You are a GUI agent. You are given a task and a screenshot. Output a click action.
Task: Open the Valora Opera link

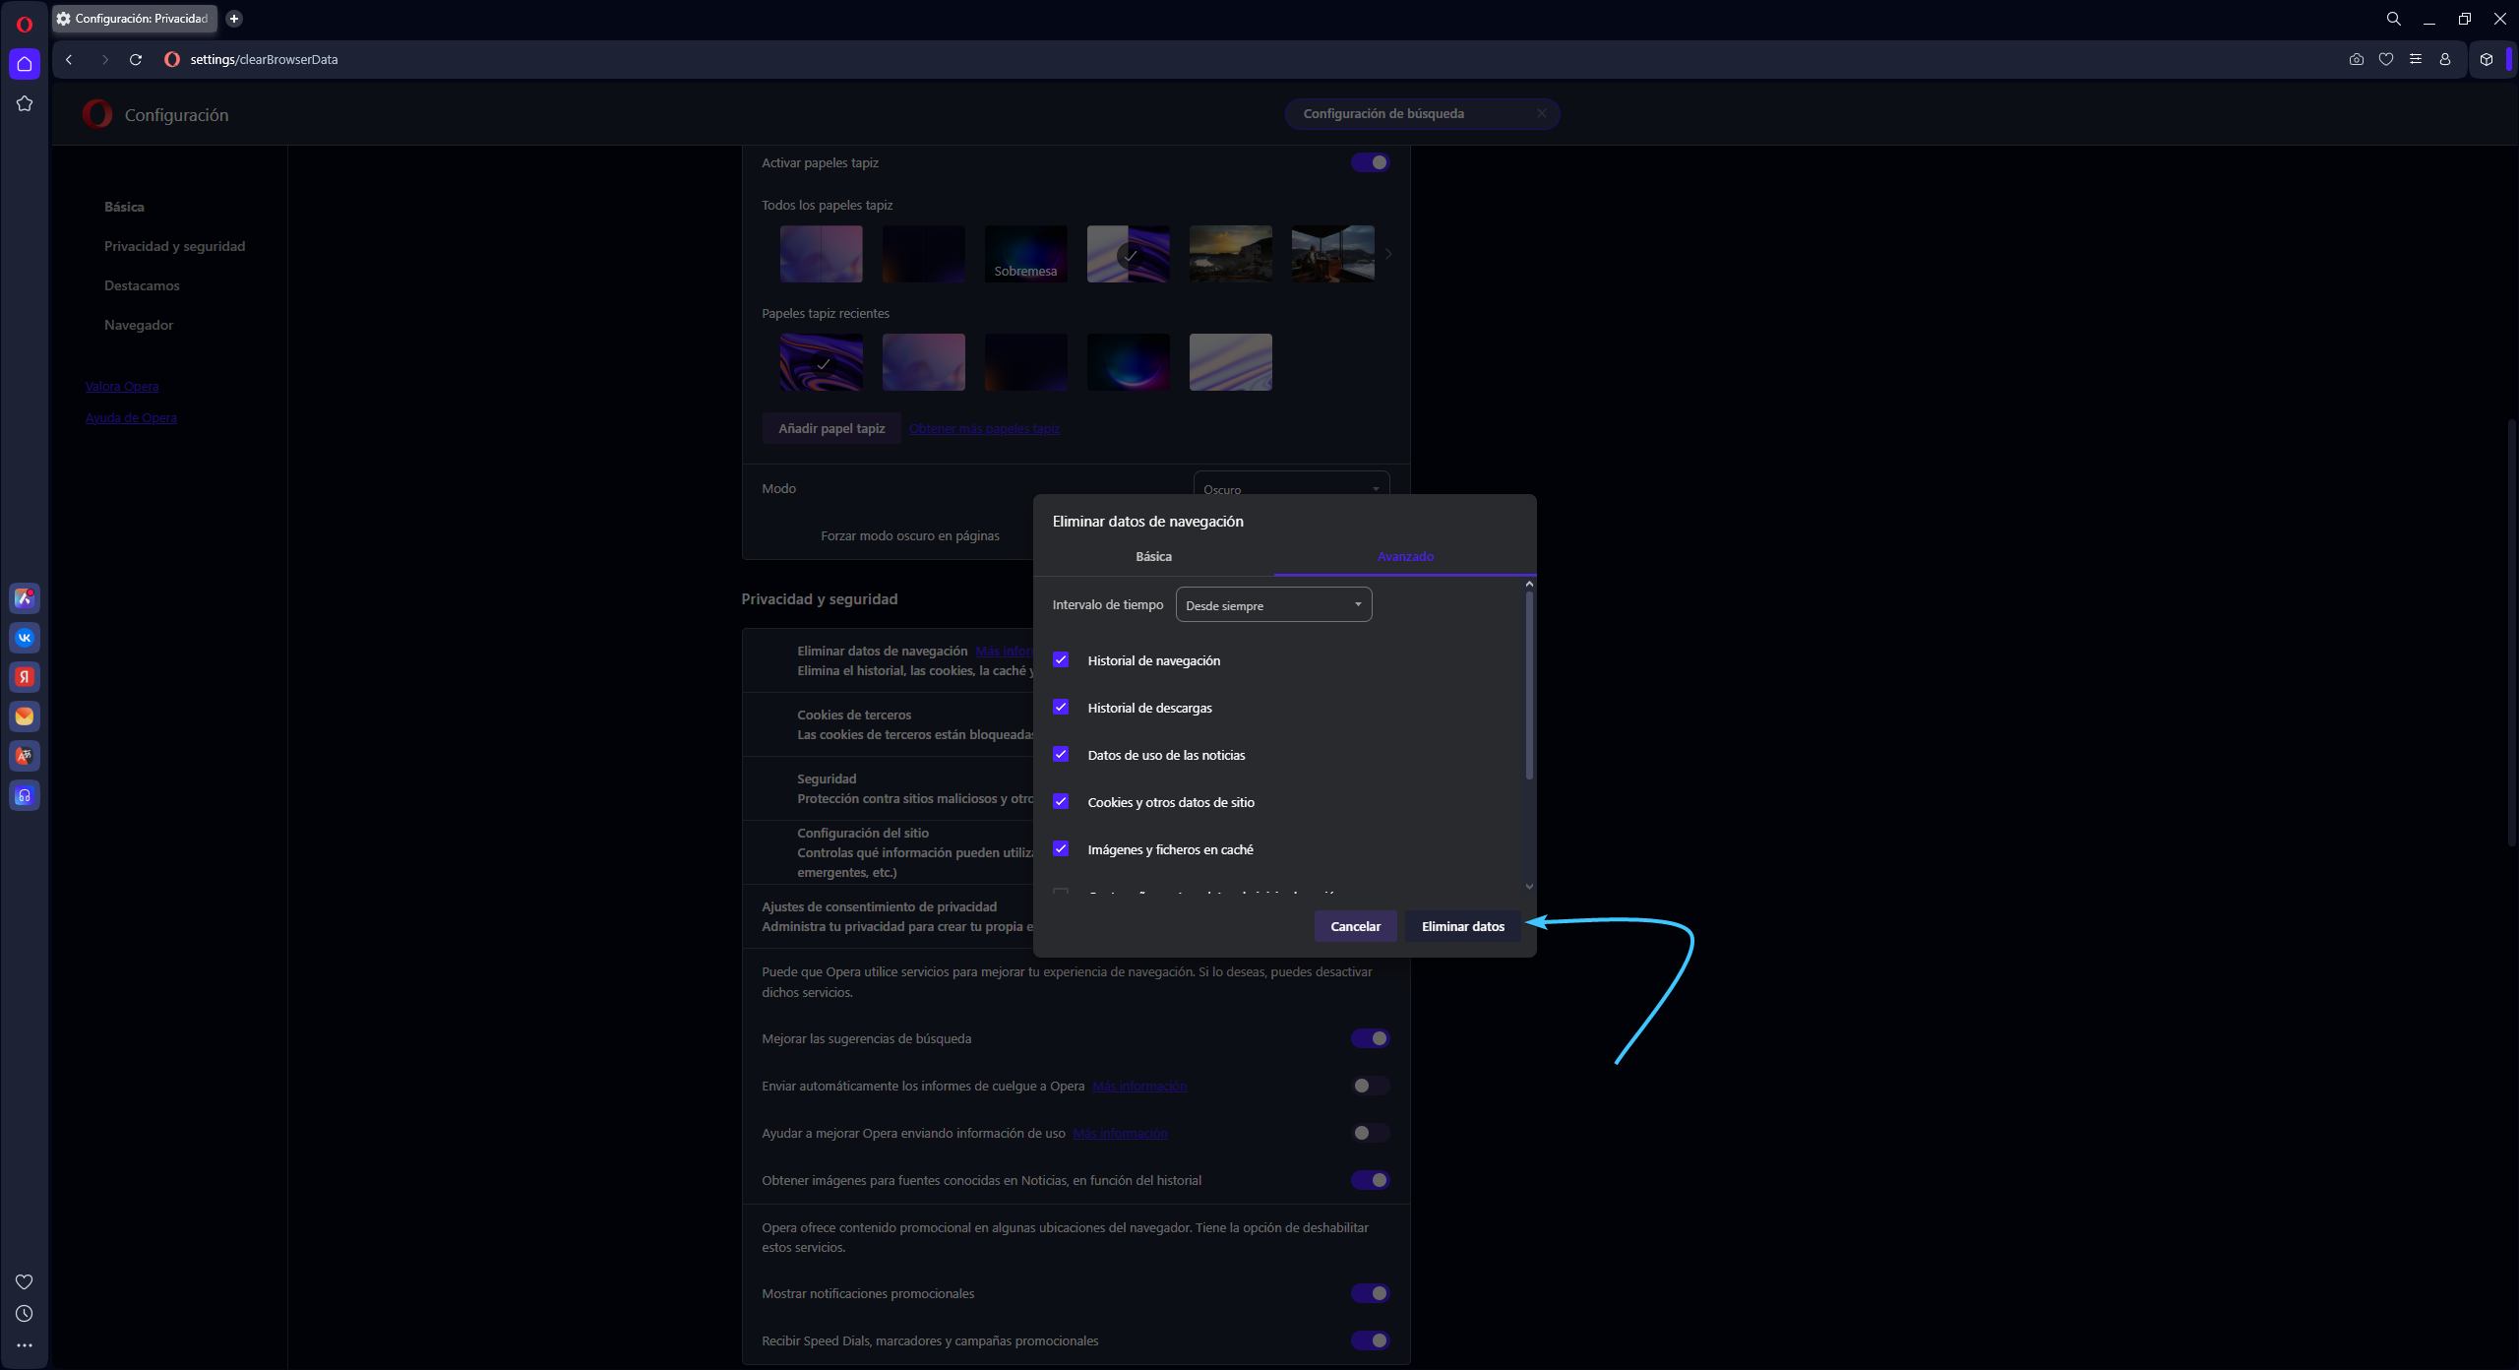pos(122,386)
